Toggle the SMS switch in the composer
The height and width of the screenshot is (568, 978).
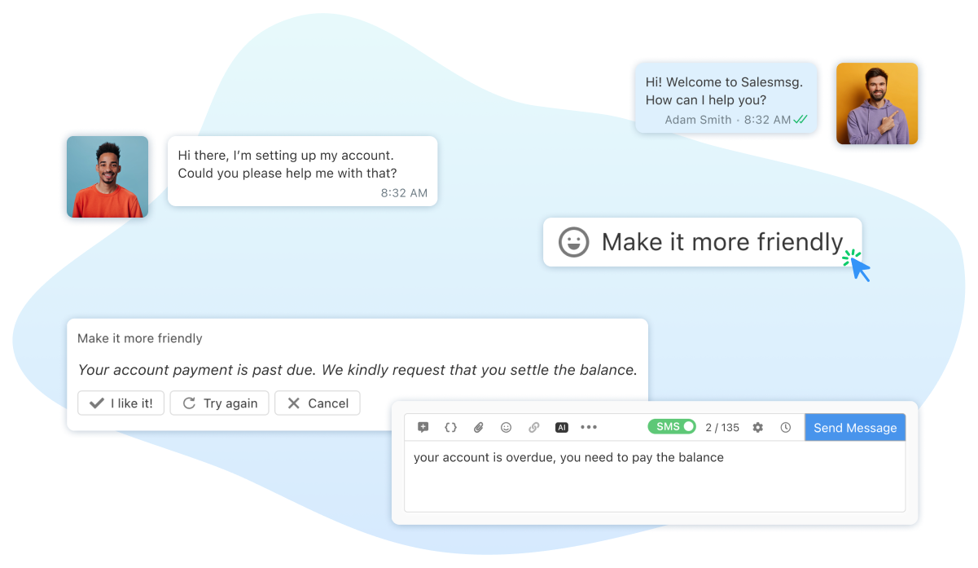tap(671, 426)
